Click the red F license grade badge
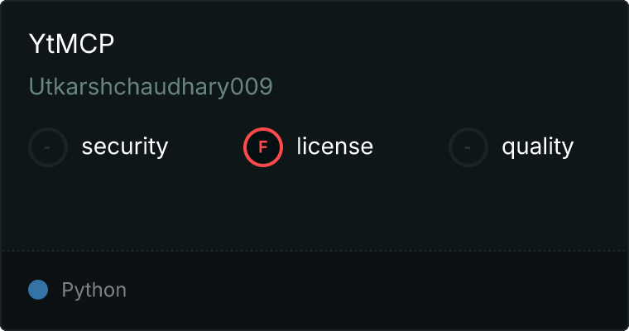This screenshot has height=331, width=629. pyautogui.click(x=262, y=147)
